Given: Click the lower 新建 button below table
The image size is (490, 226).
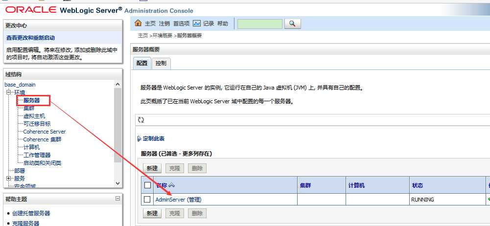Looking at the screenshot, I should 152,213.
